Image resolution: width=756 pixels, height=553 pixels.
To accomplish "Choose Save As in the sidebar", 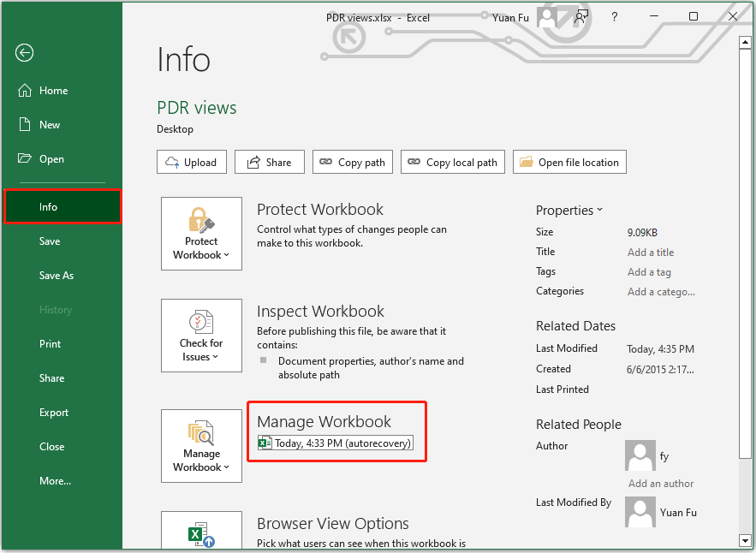I will tap(62, 276).
